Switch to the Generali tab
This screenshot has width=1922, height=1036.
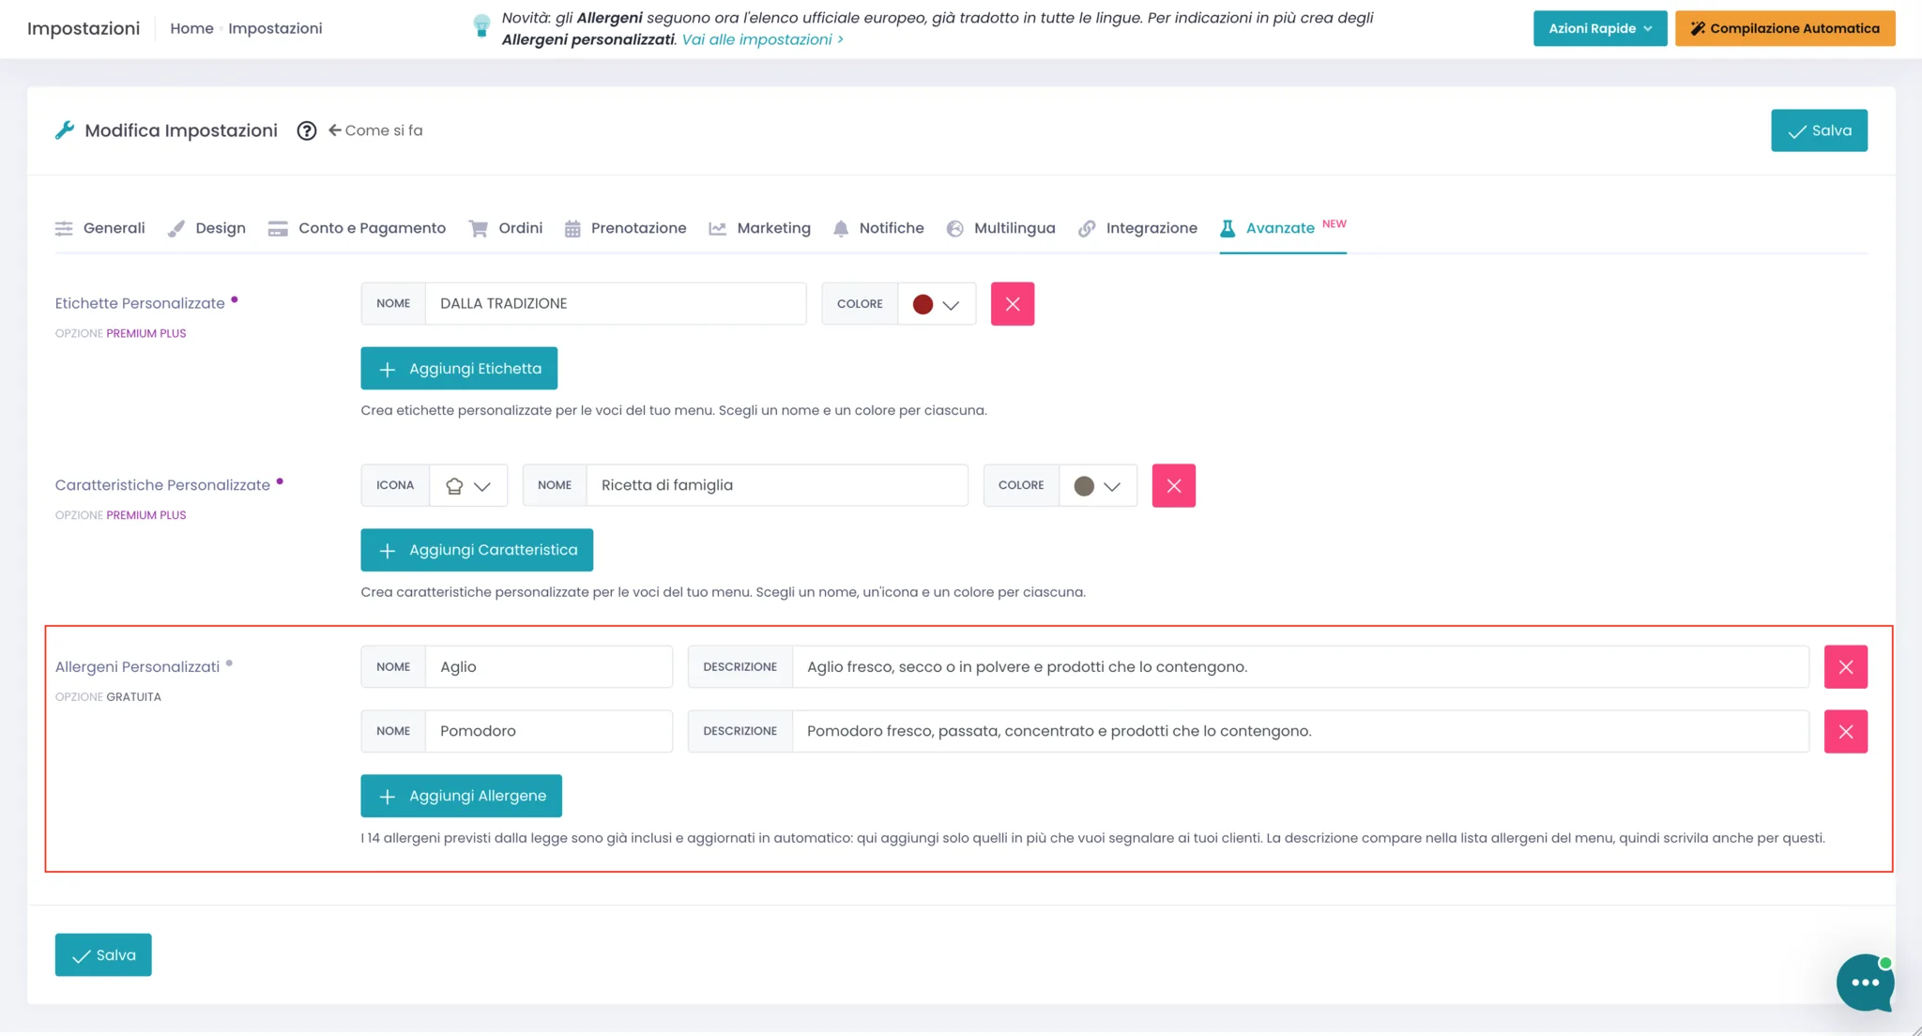point(100,228)
